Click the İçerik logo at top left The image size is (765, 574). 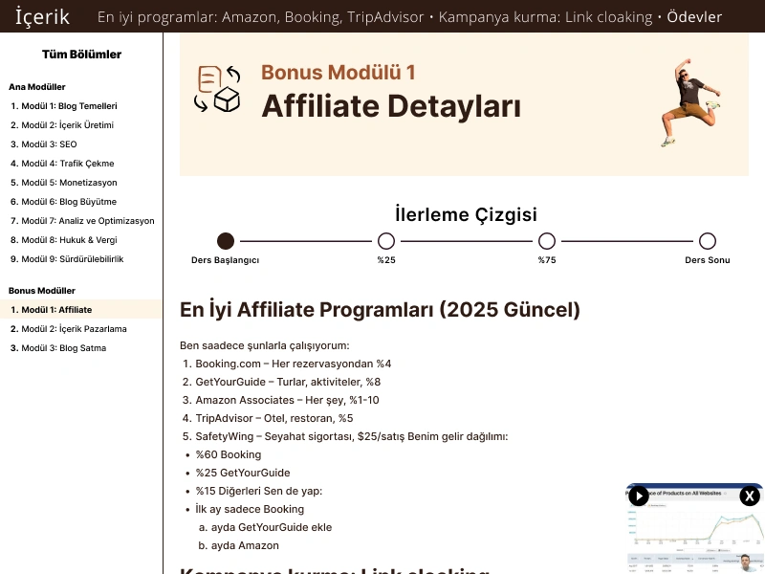coord(42,16)
